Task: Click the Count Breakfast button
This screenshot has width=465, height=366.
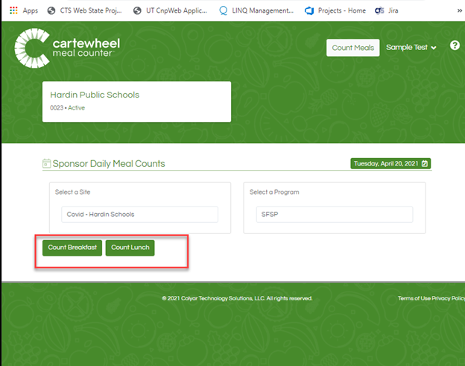Action: (x=72, y=247)
